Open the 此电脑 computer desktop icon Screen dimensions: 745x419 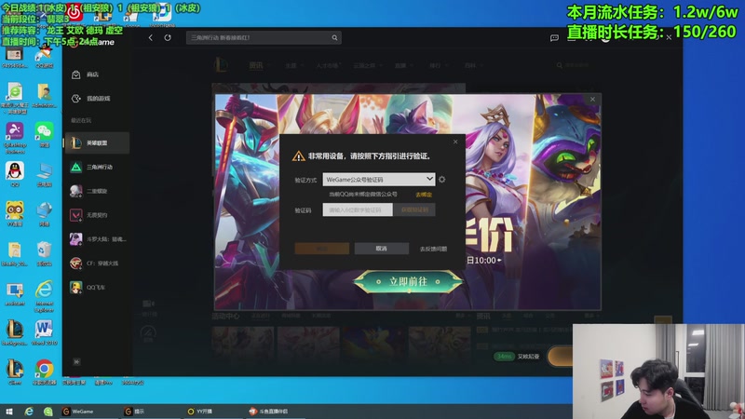tap(44, 174)
